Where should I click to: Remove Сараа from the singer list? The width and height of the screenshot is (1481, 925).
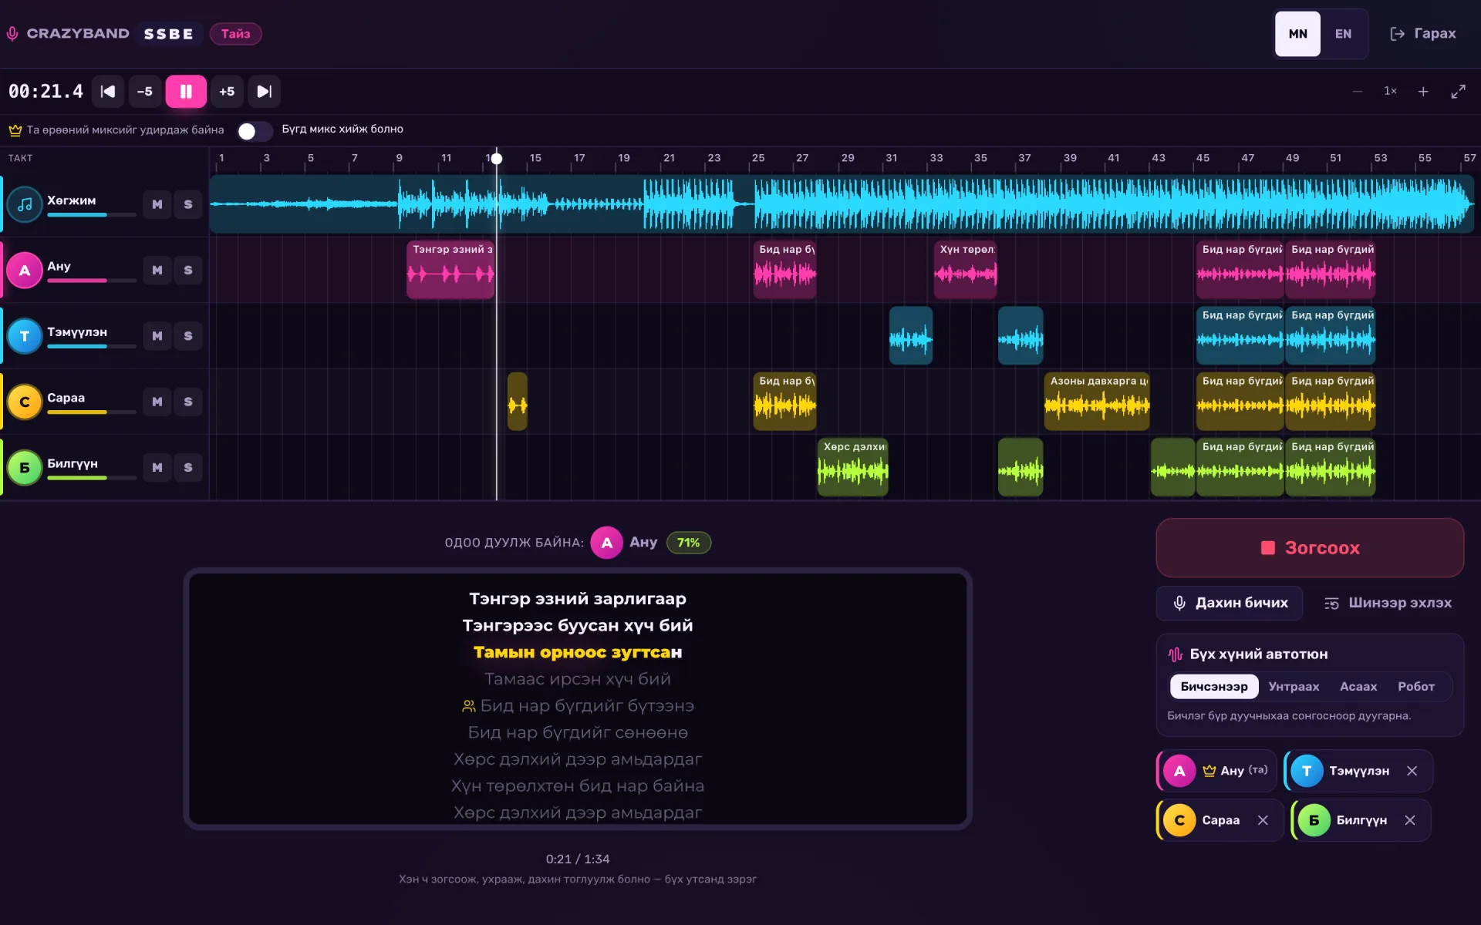coord(1263,820)
